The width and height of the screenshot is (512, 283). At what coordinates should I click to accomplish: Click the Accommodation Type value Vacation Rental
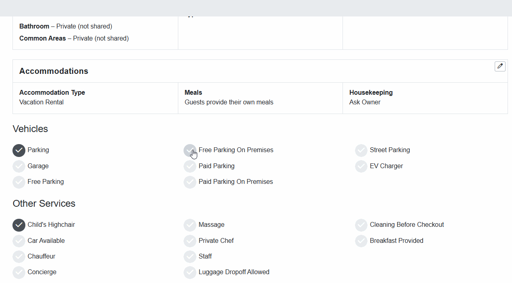pos(41,102)
